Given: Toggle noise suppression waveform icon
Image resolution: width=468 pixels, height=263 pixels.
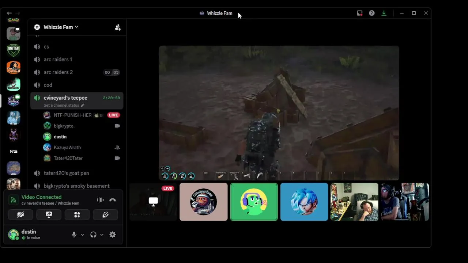Looking at the screenshot, I should tap(100, 200).
